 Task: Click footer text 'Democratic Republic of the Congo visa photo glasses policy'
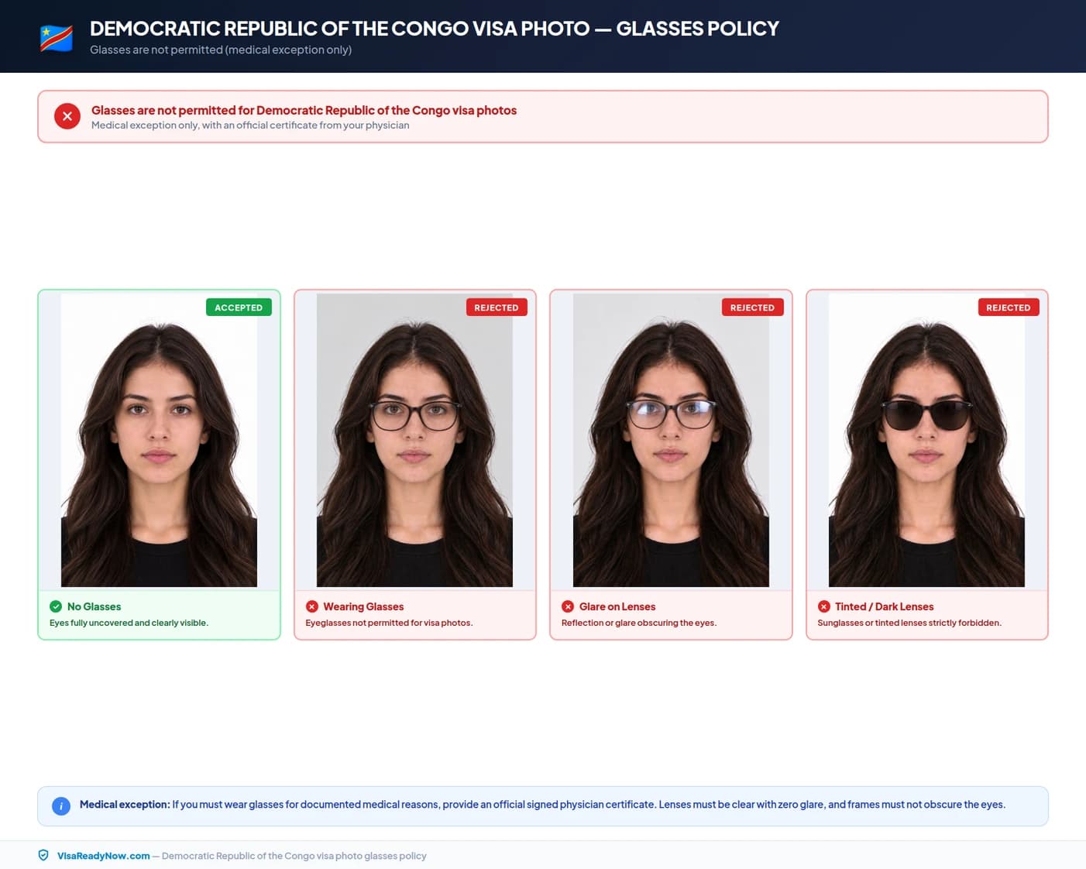tap(294, 856)
